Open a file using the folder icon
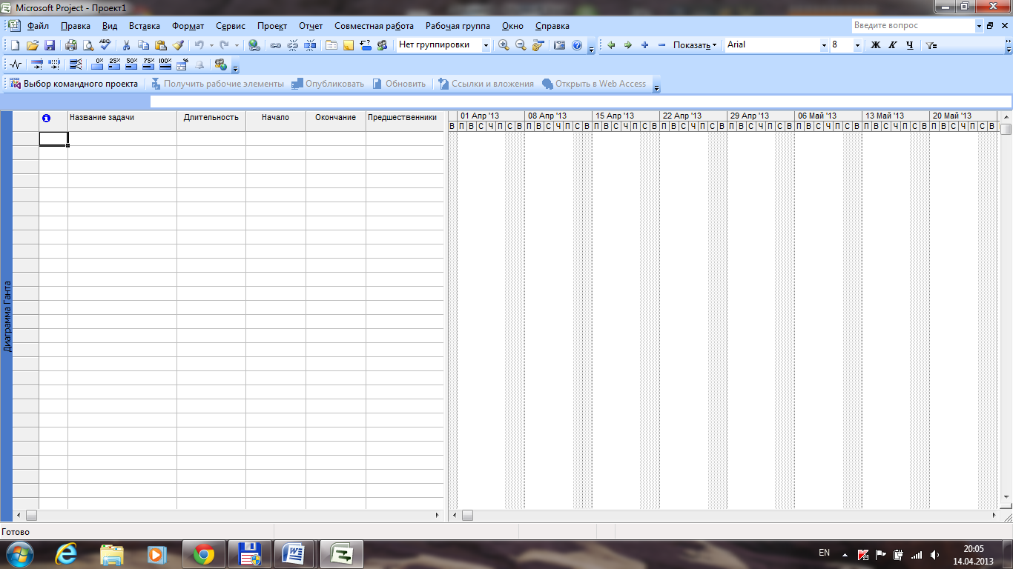 click(x=33, y=45)
